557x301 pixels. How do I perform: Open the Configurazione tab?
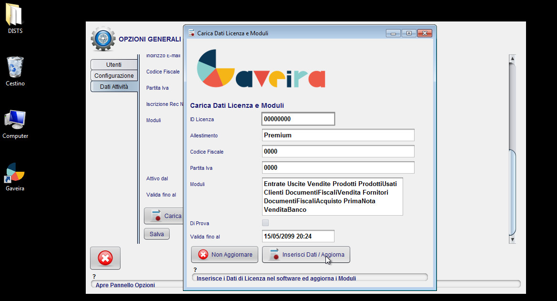pyautogui.click(x=114, y=75)
